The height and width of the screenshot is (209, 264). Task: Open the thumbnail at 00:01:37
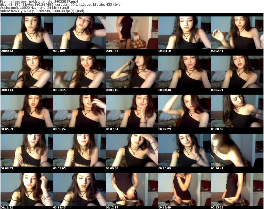pyautogui.click(x=132, y=33)
